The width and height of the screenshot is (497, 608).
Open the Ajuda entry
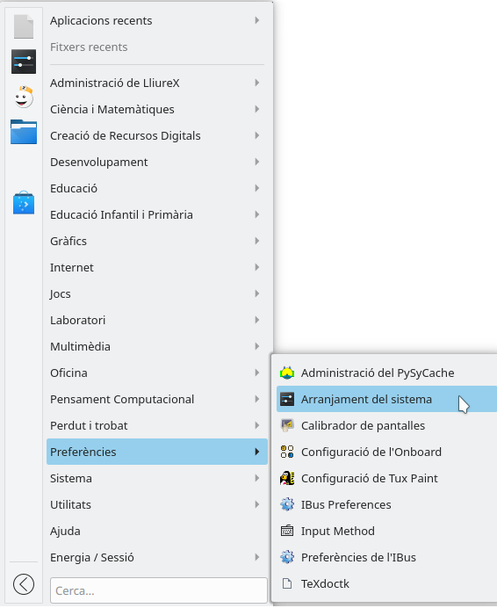tap(157, 532)
